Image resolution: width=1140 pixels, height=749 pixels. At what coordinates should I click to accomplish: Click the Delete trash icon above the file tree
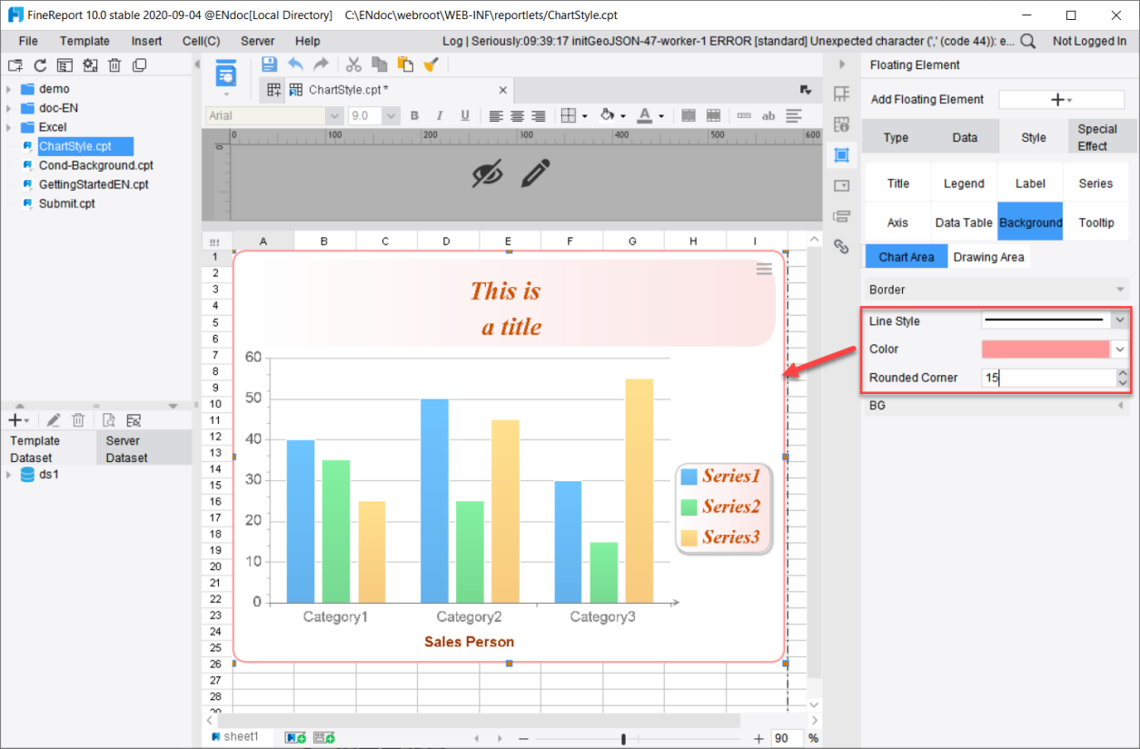(x=114, y=64)
